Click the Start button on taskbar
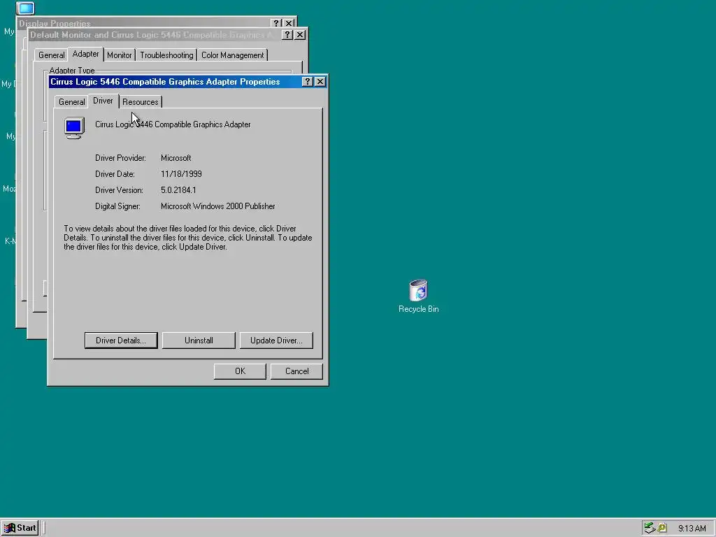The height and width of the screenshot is (537, 716). coord(20,528)
